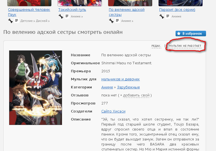
Task: Click description icon under Паразит
Action: [x=168, y=16]
